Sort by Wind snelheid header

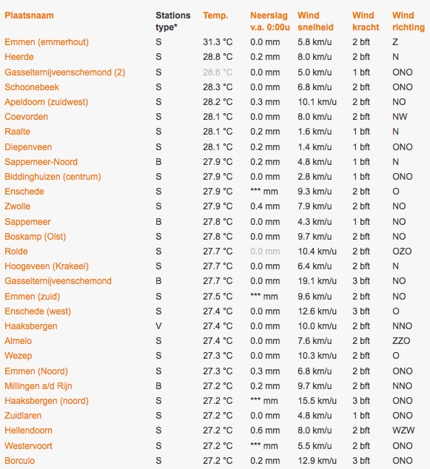[315, 21]
